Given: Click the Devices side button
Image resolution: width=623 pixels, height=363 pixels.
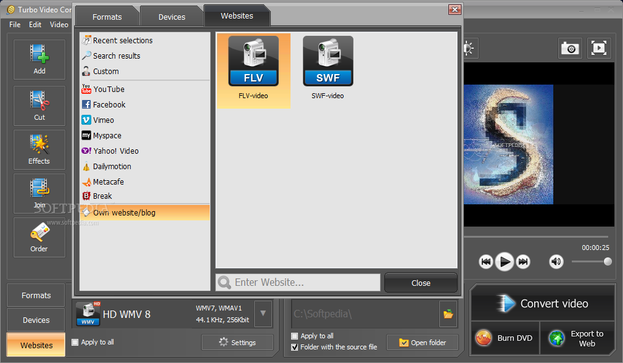Looking at the screenshot, I should pos(36,320).
